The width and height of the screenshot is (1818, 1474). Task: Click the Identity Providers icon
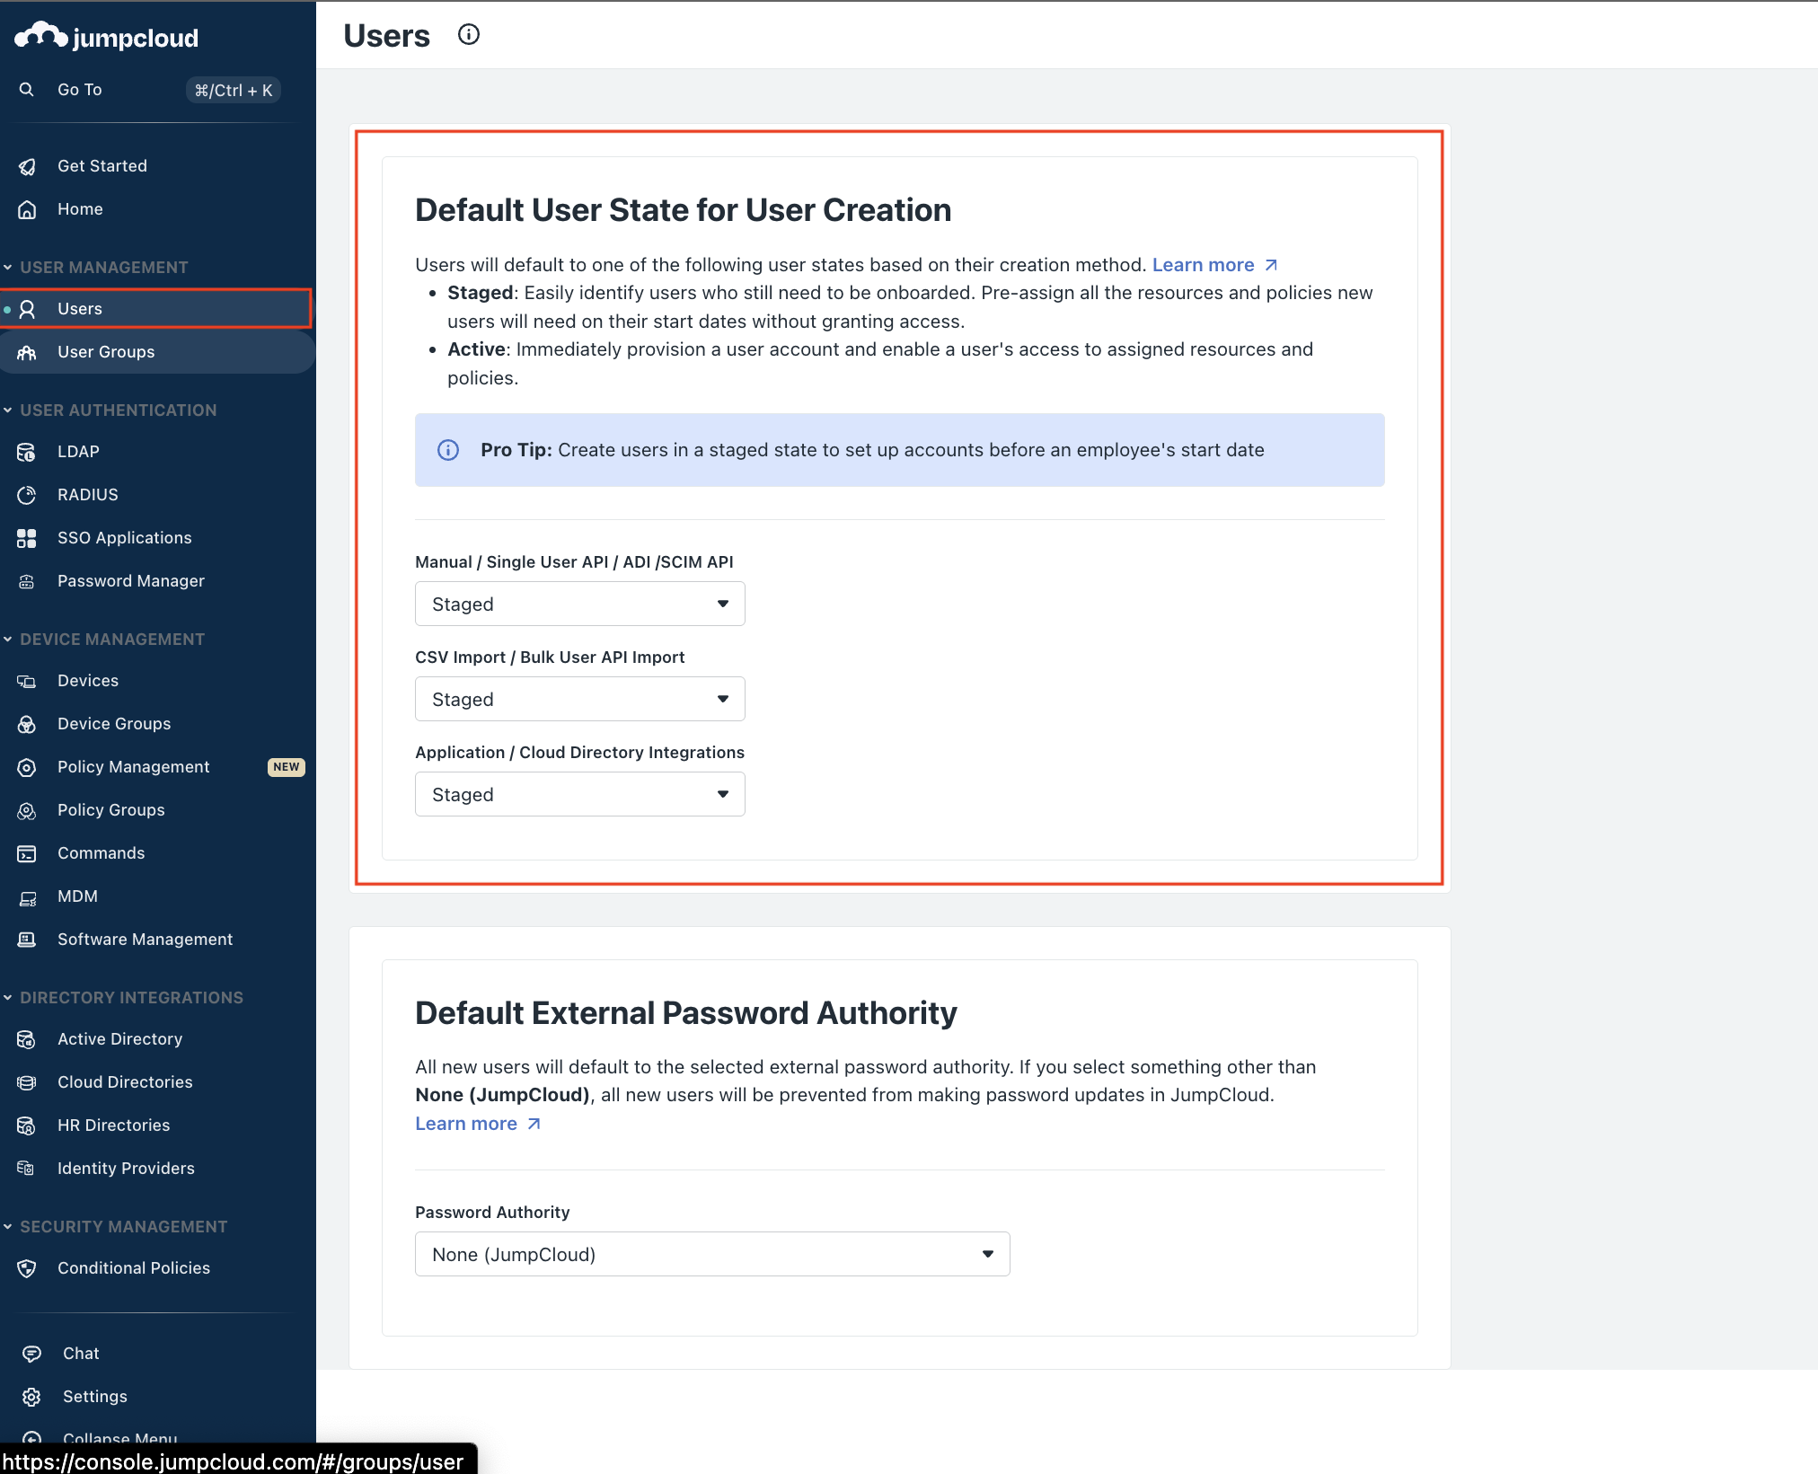(27, 1169)
